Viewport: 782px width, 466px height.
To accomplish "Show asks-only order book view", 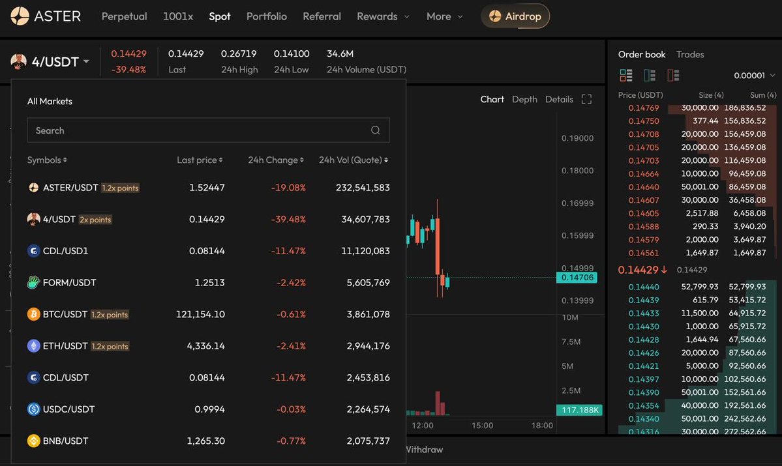I will [x=673, y=75].
